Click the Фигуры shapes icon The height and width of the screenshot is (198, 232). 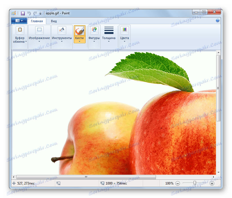(94, 30)
